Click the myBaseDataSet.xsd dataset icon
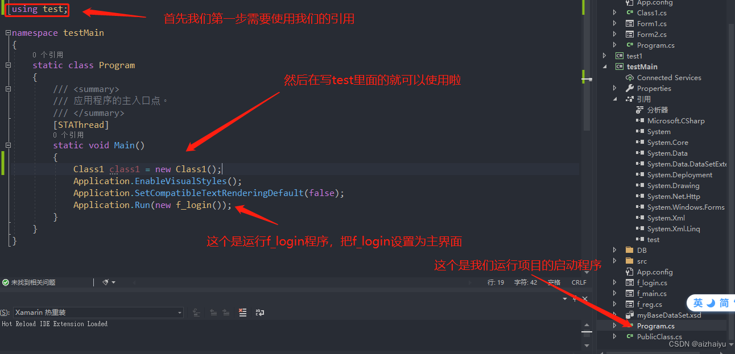The image size is (735, 354). click(x=630, y=315)
